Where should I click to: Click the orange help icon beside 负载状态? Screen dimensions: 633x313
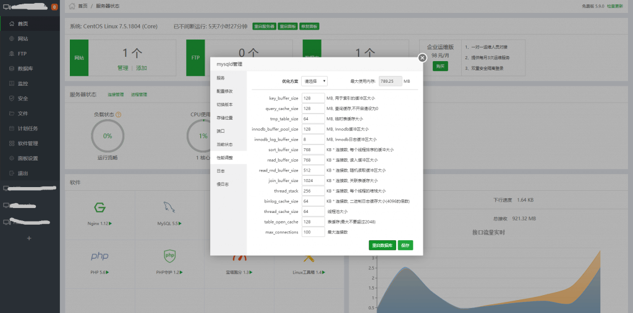pos(118,115)
